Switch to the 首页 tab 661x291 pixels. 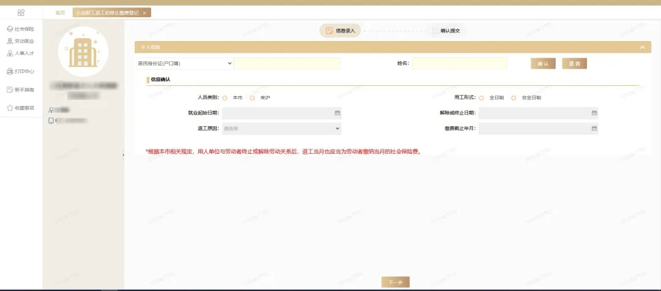click(60, 12)
